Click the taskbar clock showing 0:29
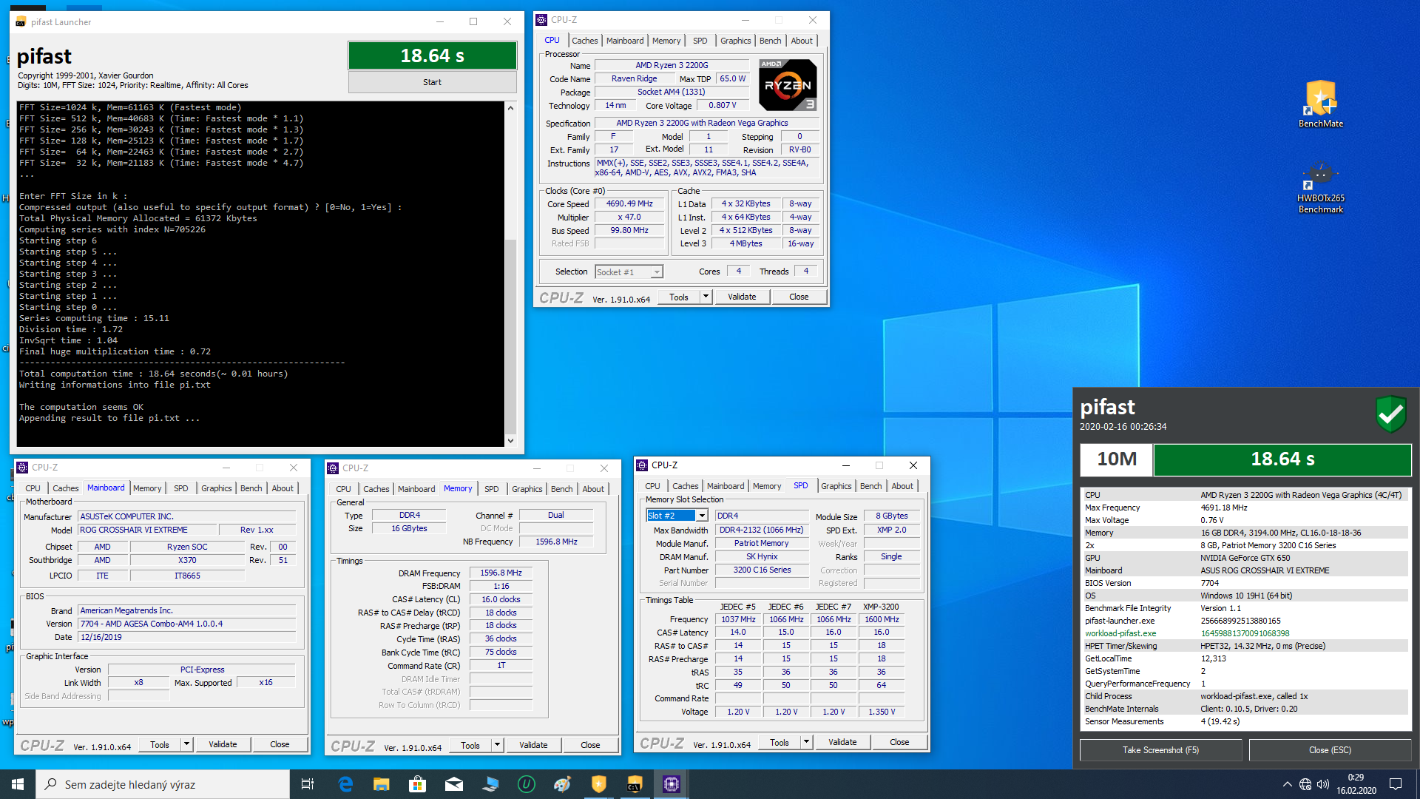The image size is (1420, 799). click(1356, 784)
